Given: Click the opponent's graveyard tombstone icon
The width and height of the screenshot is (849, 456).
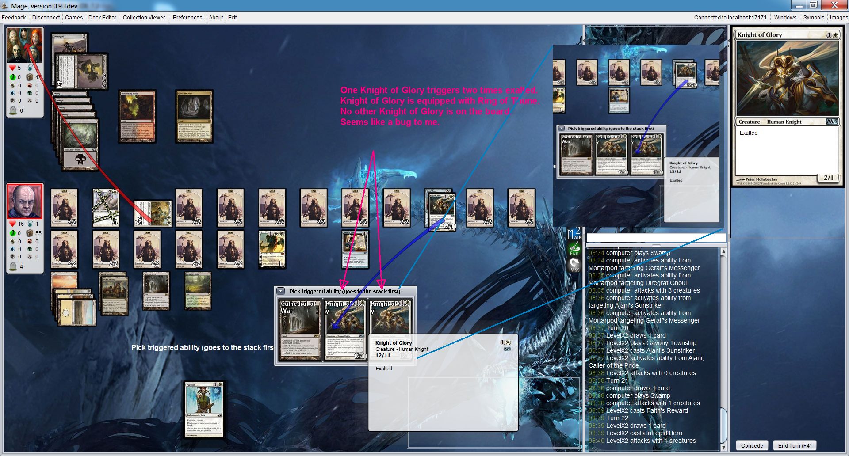Looking at the screenshot, I should [x=13, y=111].
